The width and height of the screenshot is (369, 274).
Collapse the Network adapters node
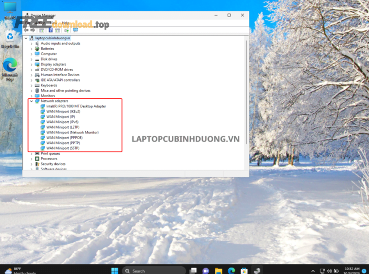tap(31, 101)
